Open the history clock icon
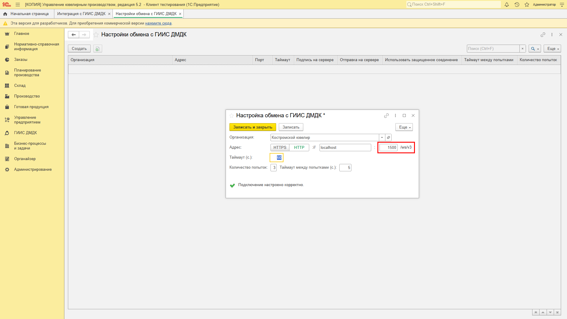The height and width of the screenshot is (319, 567). click(x=517, y=4)
